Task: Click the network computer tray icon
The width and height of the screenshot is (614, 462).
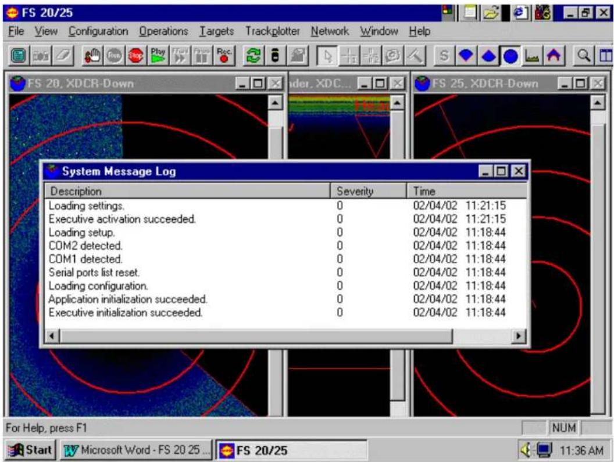Action: 544,450
